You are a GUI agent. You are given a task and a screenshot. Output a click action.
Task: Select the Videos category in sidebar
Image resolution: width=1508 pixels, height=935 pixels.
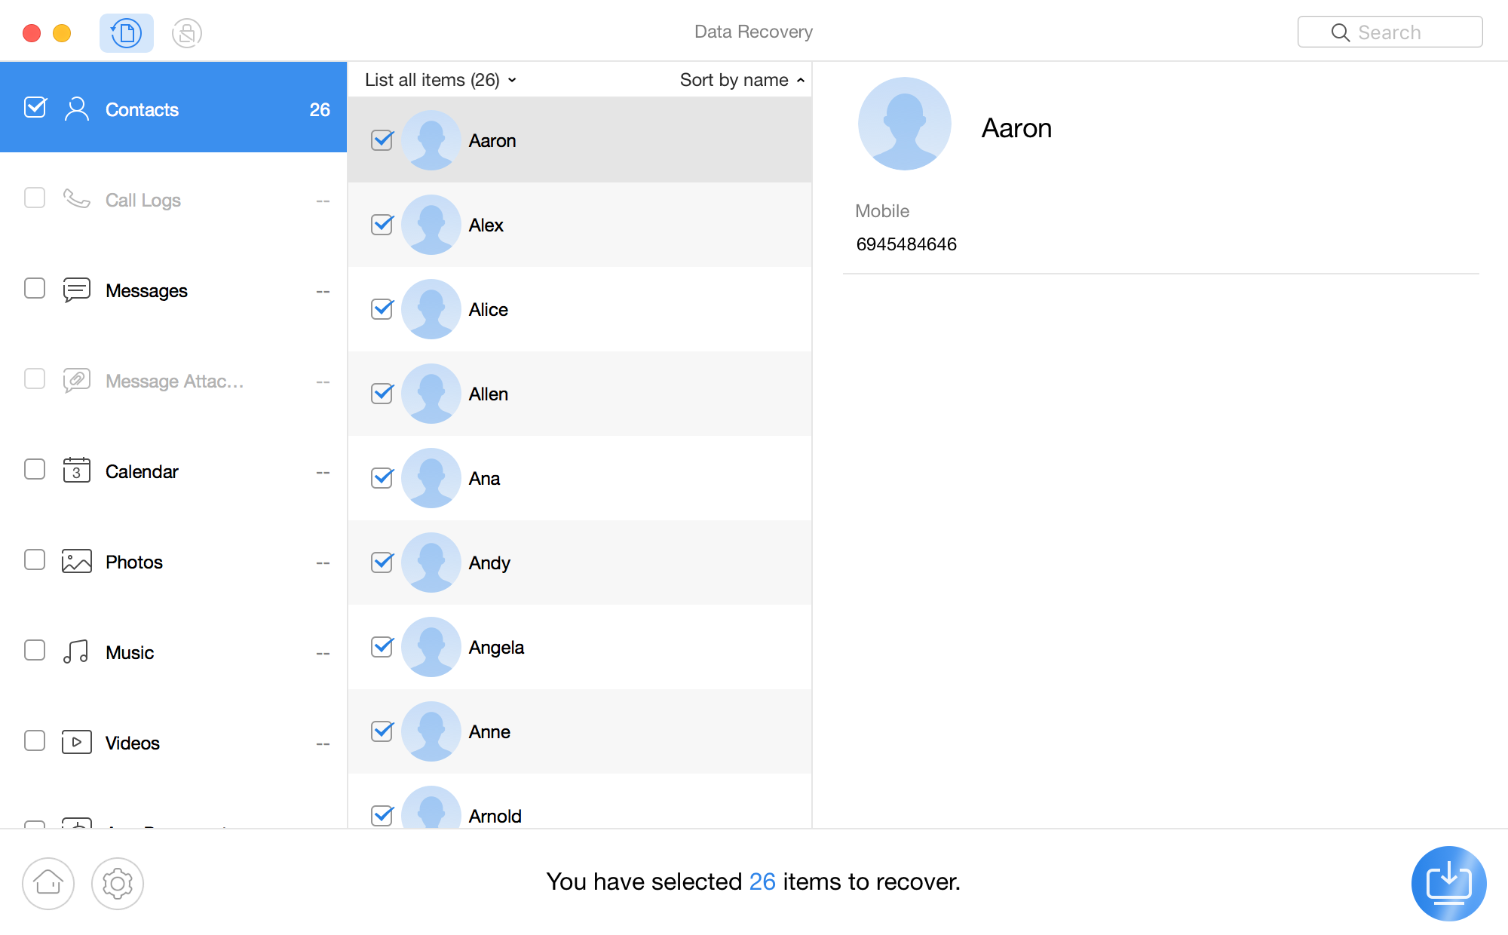[133, 743]
